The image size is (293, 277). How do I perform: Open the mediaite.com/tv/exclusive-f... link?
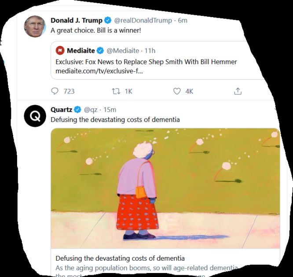tap(99, 71)
